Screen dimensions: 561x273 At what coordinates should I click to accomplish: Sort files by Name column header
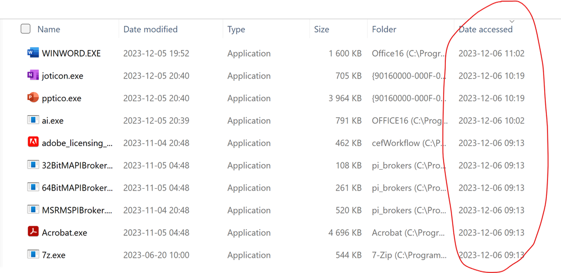49,29
